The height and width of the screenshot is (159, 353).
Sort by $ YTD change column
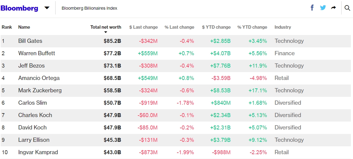(x=216, y=27)
